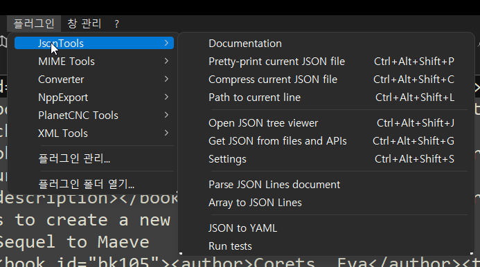Image resolution: width=480 pixels, height=267 pixels.
Task: Select Path to current line
Action: click(326, 98)
